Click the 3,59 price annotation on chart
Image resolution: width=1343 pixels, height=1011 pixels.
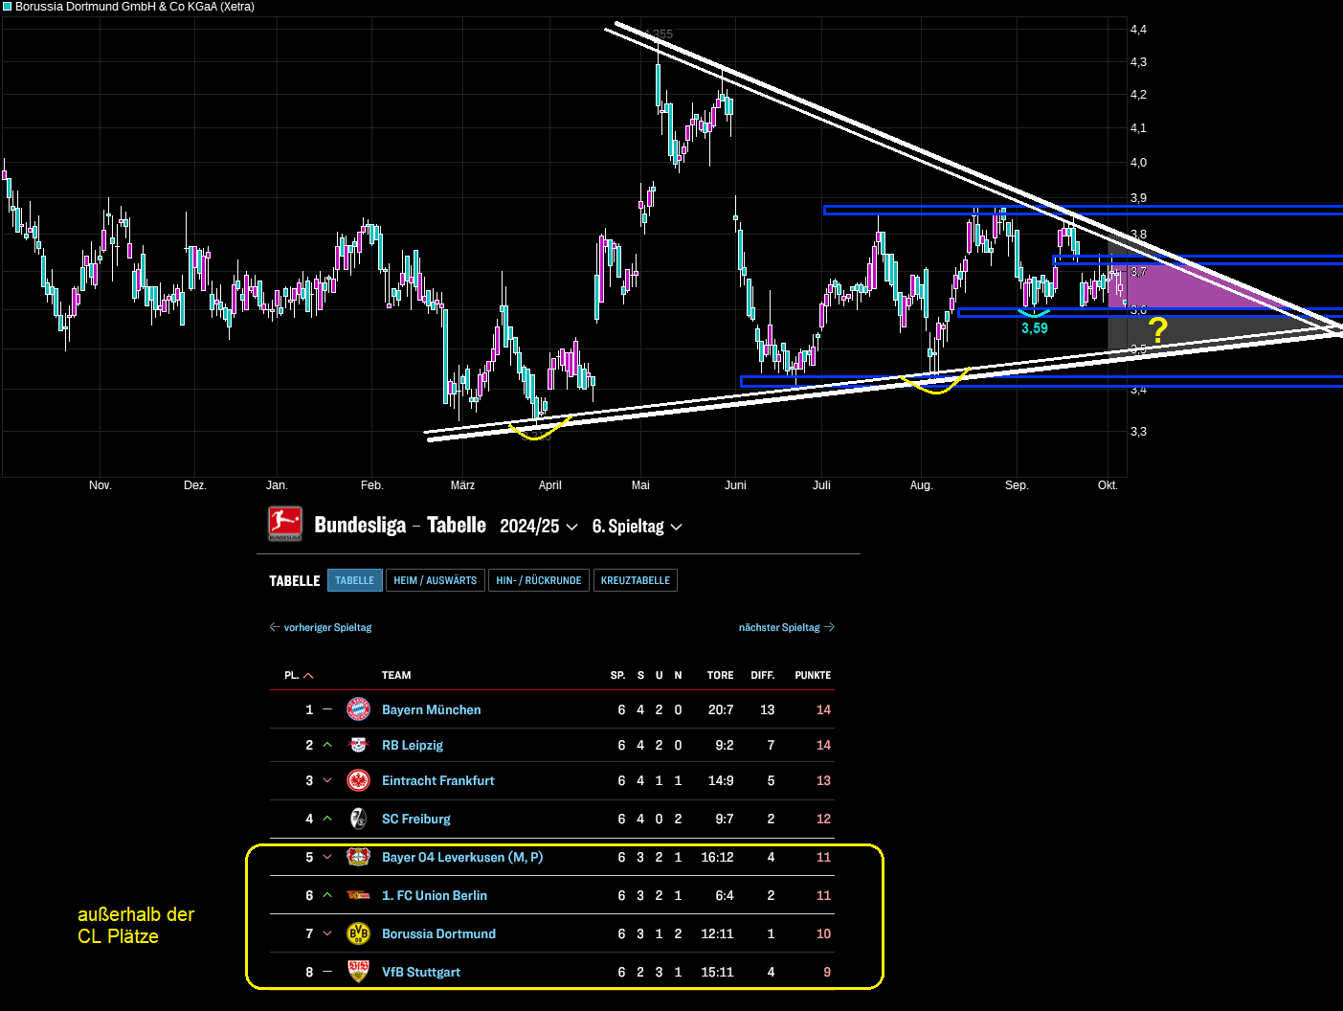point(1035,328)
